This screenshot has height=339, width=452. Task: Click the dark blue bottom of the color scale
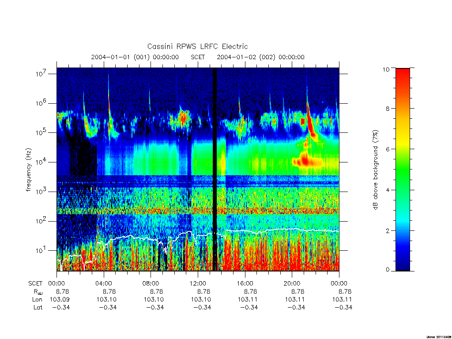point(403,265)
